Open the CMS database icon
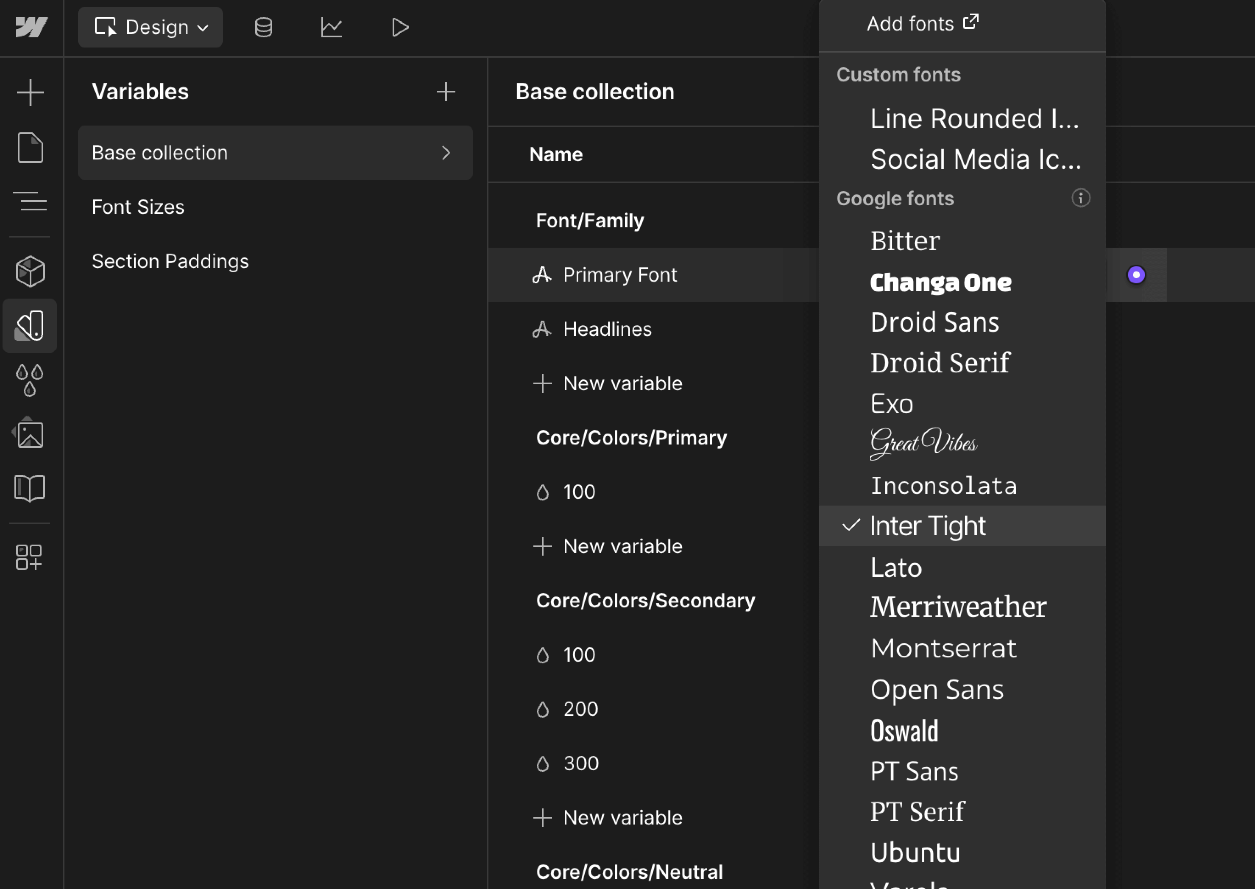 pyautogui.click(x=264, y=27)
